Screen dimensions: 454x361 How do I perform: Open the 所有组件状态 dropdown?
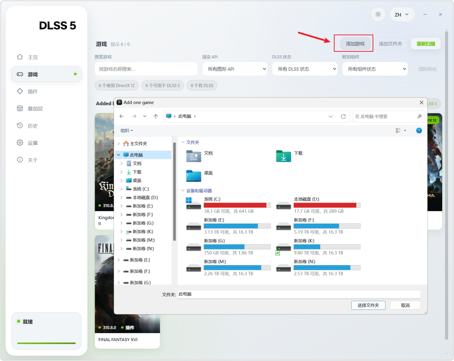coord(375,69)
